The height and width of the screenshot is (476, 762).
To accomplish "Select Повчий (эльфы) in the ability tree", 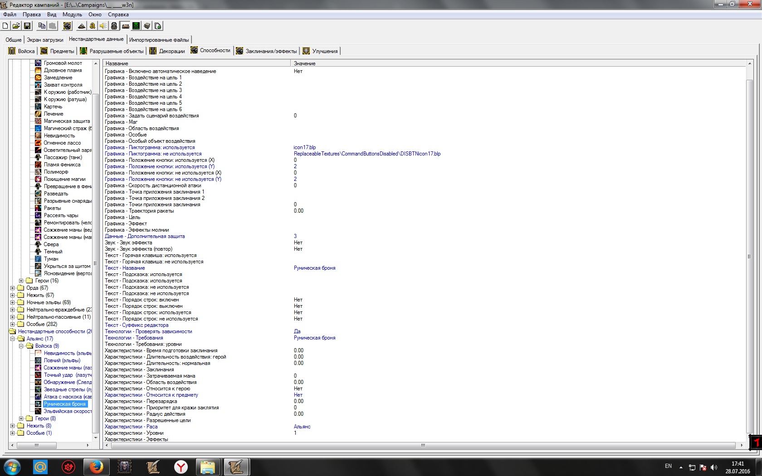I will (62, 360).
